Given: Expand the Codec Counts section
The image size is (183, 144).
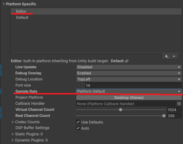Looking at the screenshot, I should pos(13,122).
